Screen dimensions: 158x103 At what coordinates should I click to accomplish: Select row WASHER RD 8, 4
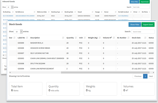82,43
